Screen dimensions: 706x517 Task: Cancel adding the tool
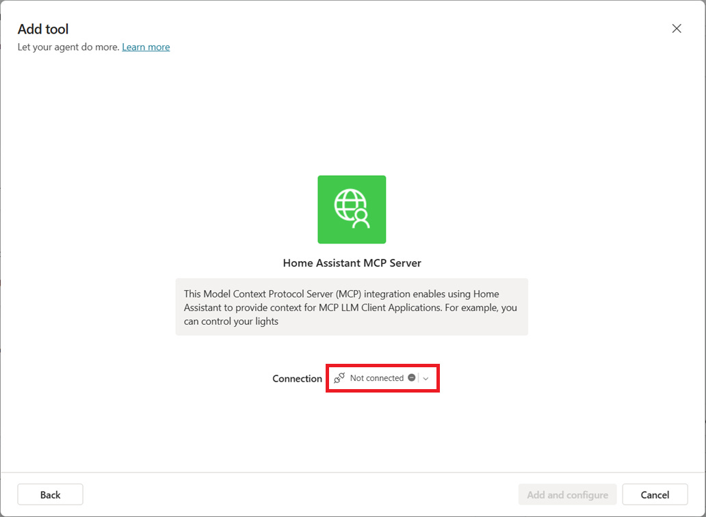tap(655, 494)
